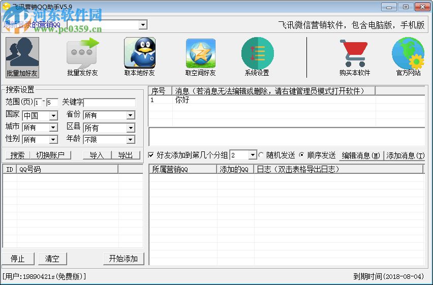Screen dimensions: 433x285
Task: Click the 开始添加 start adding button
Action: [x=123, y=259]
